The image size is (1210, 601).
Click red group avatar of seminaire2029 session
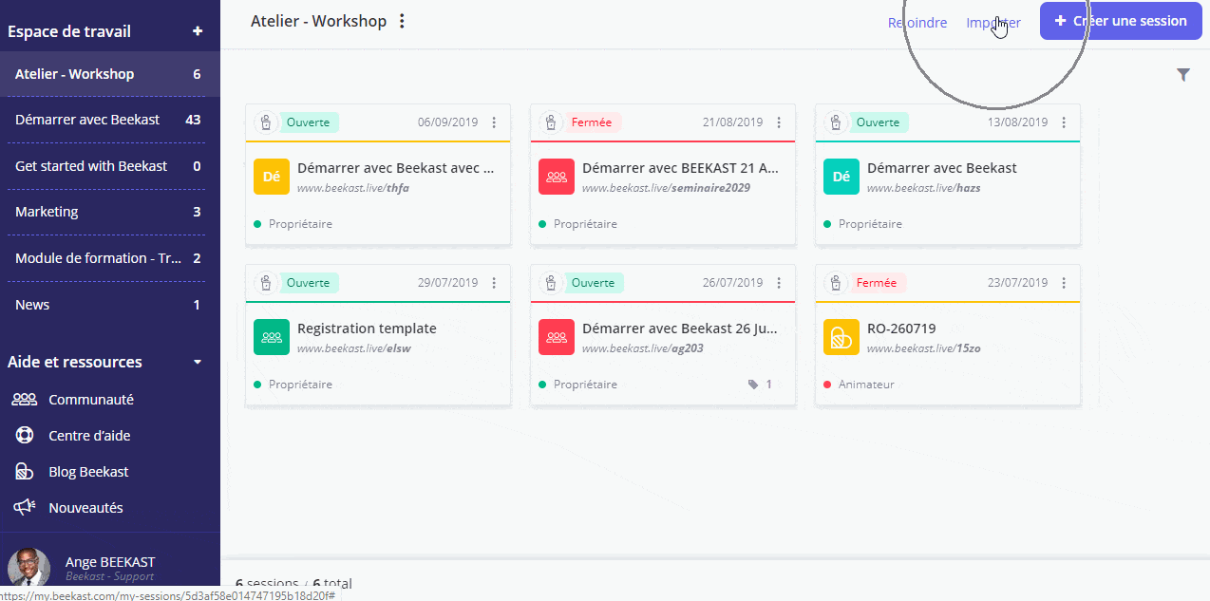tap(557, 177)
